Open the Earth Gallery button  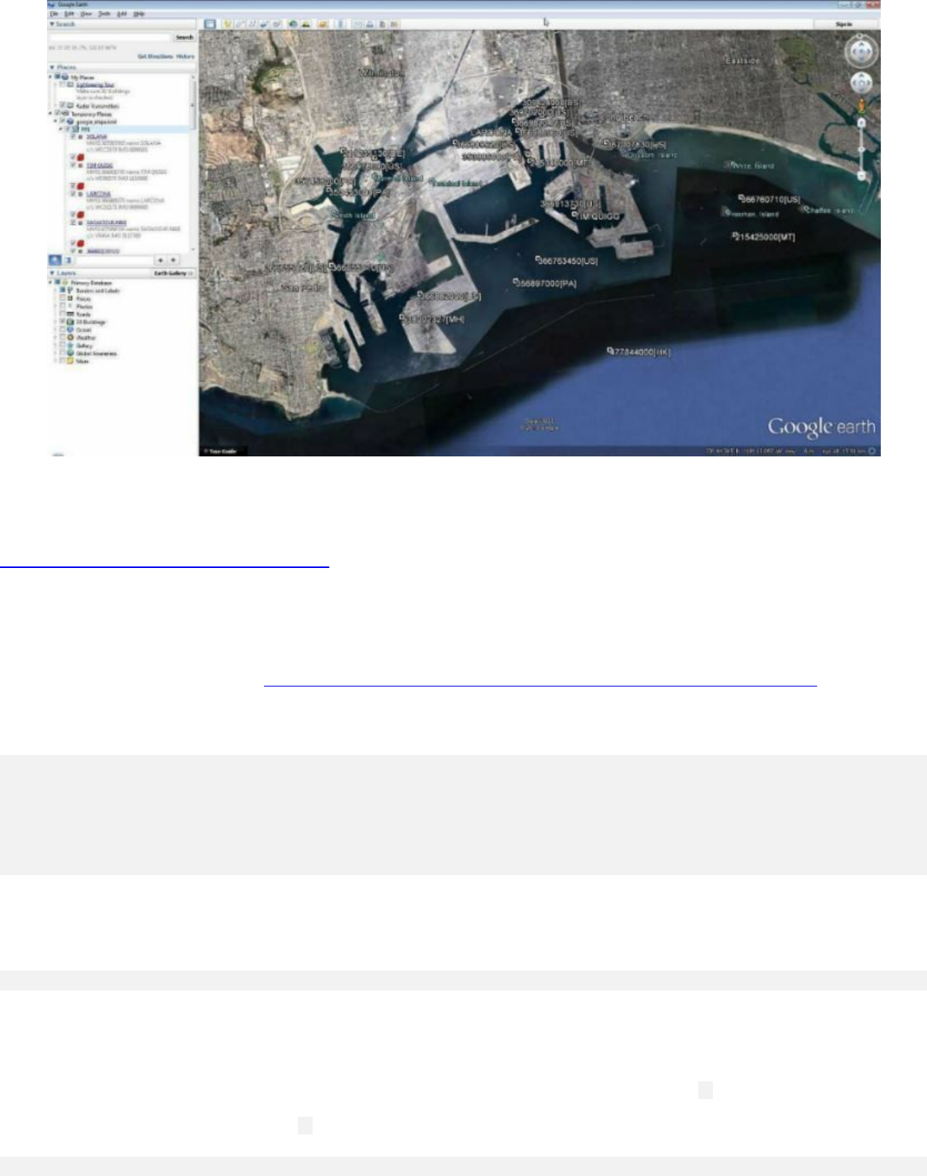[173, 273]
